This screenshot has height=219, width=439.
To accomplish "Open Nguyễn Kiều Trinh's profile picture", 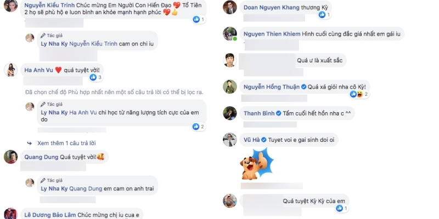I will click(x=10, y=5).
